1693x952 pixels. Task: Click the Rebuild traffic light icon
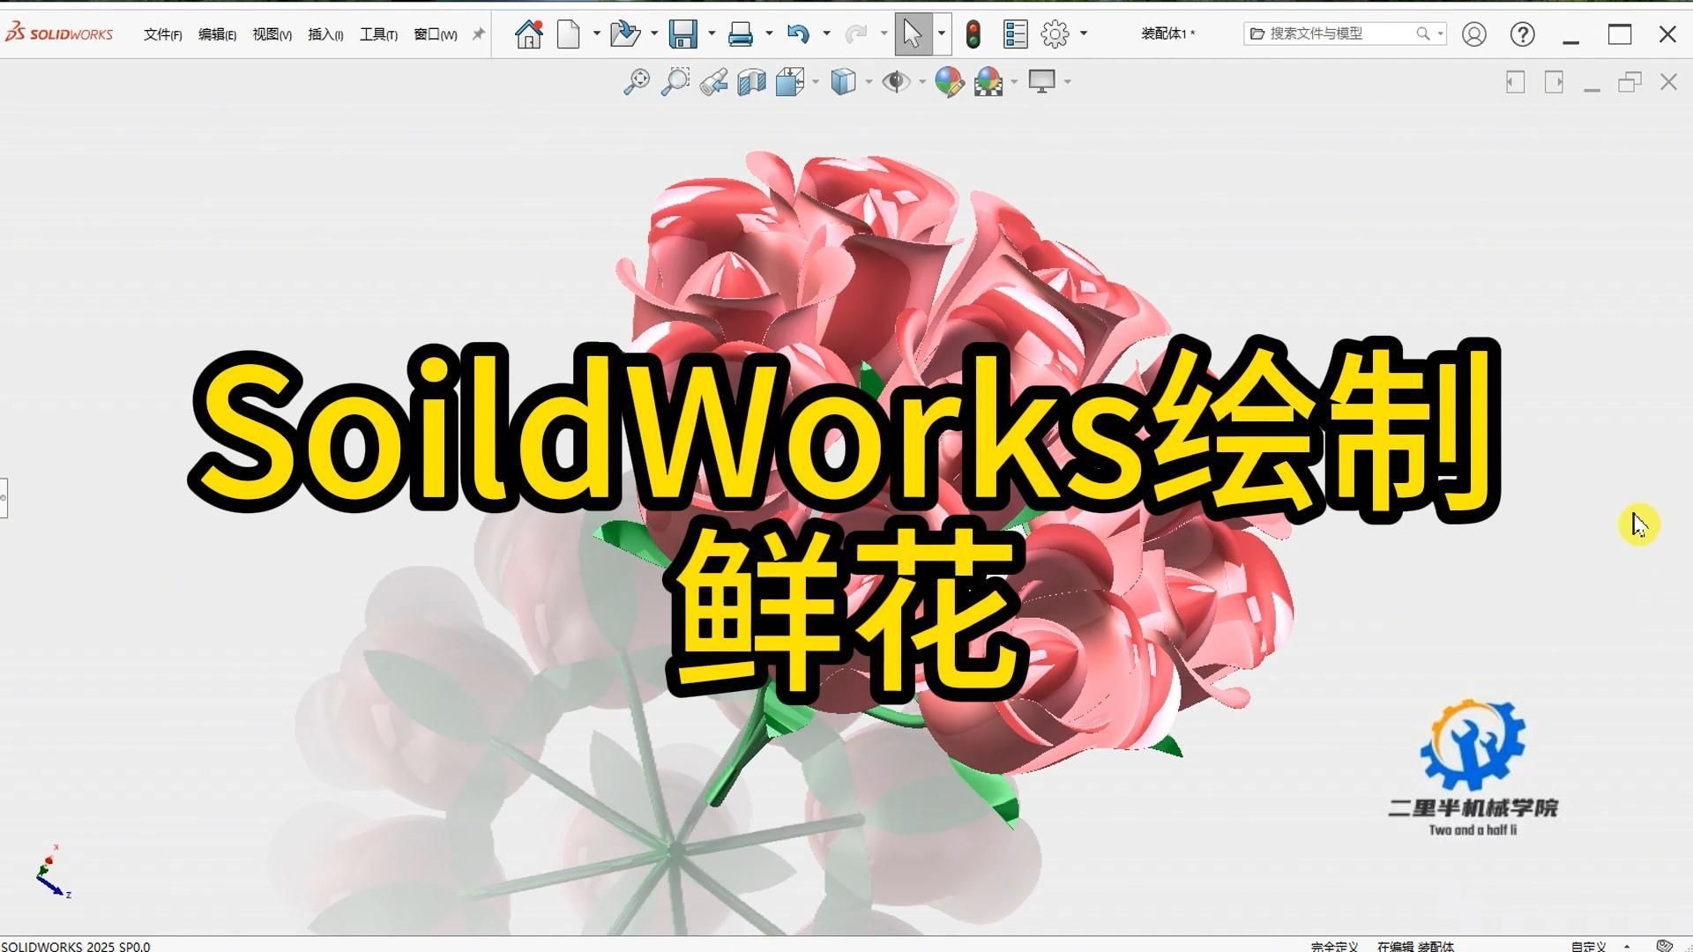point(973,34)
